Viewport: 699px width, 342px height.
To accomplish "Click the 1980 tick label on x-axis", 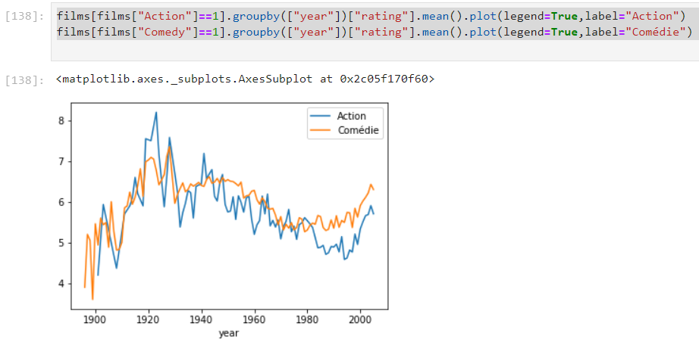I will click(x=306, y=319).
